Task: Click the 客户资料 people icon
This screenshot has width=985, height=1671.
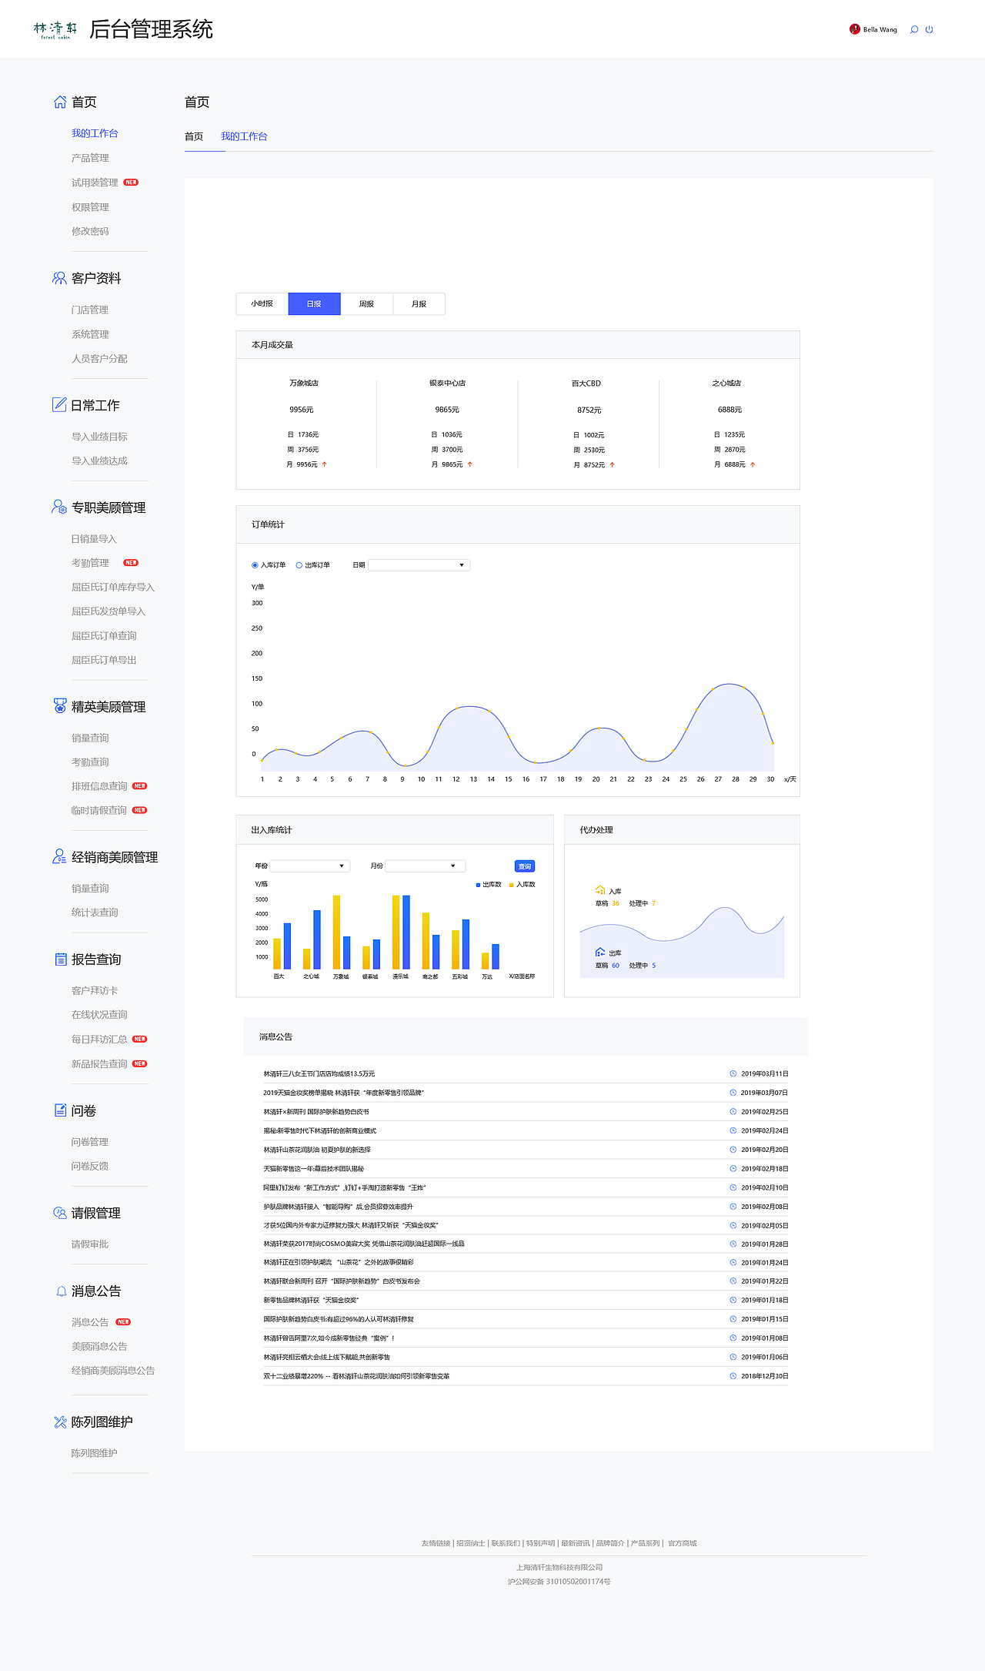Action: [x=59, y=278]
